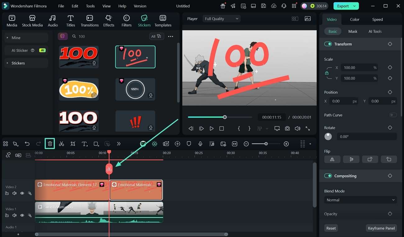Open the Stock Media panel
This screenshot has height=237, width=404.
click(32, 21)
